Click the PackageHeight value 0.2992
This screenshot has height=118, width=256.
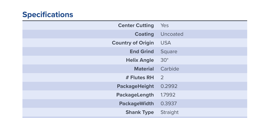(169, 86)
